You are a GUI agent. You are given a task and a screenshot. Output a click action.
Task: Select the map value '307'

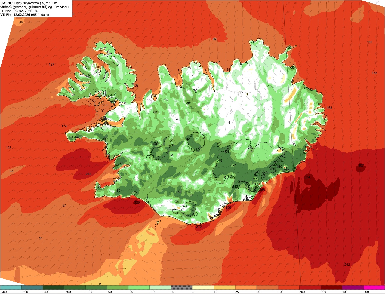(x=361, y=165)
